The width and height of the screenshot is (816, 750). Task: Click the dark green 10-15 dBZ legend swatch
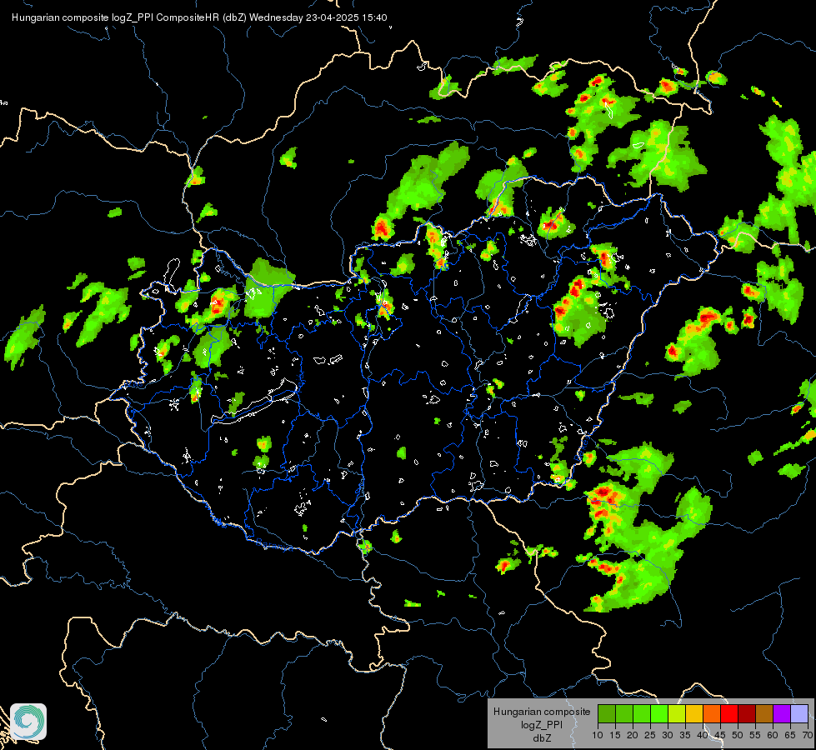click(x=606, y=713)
